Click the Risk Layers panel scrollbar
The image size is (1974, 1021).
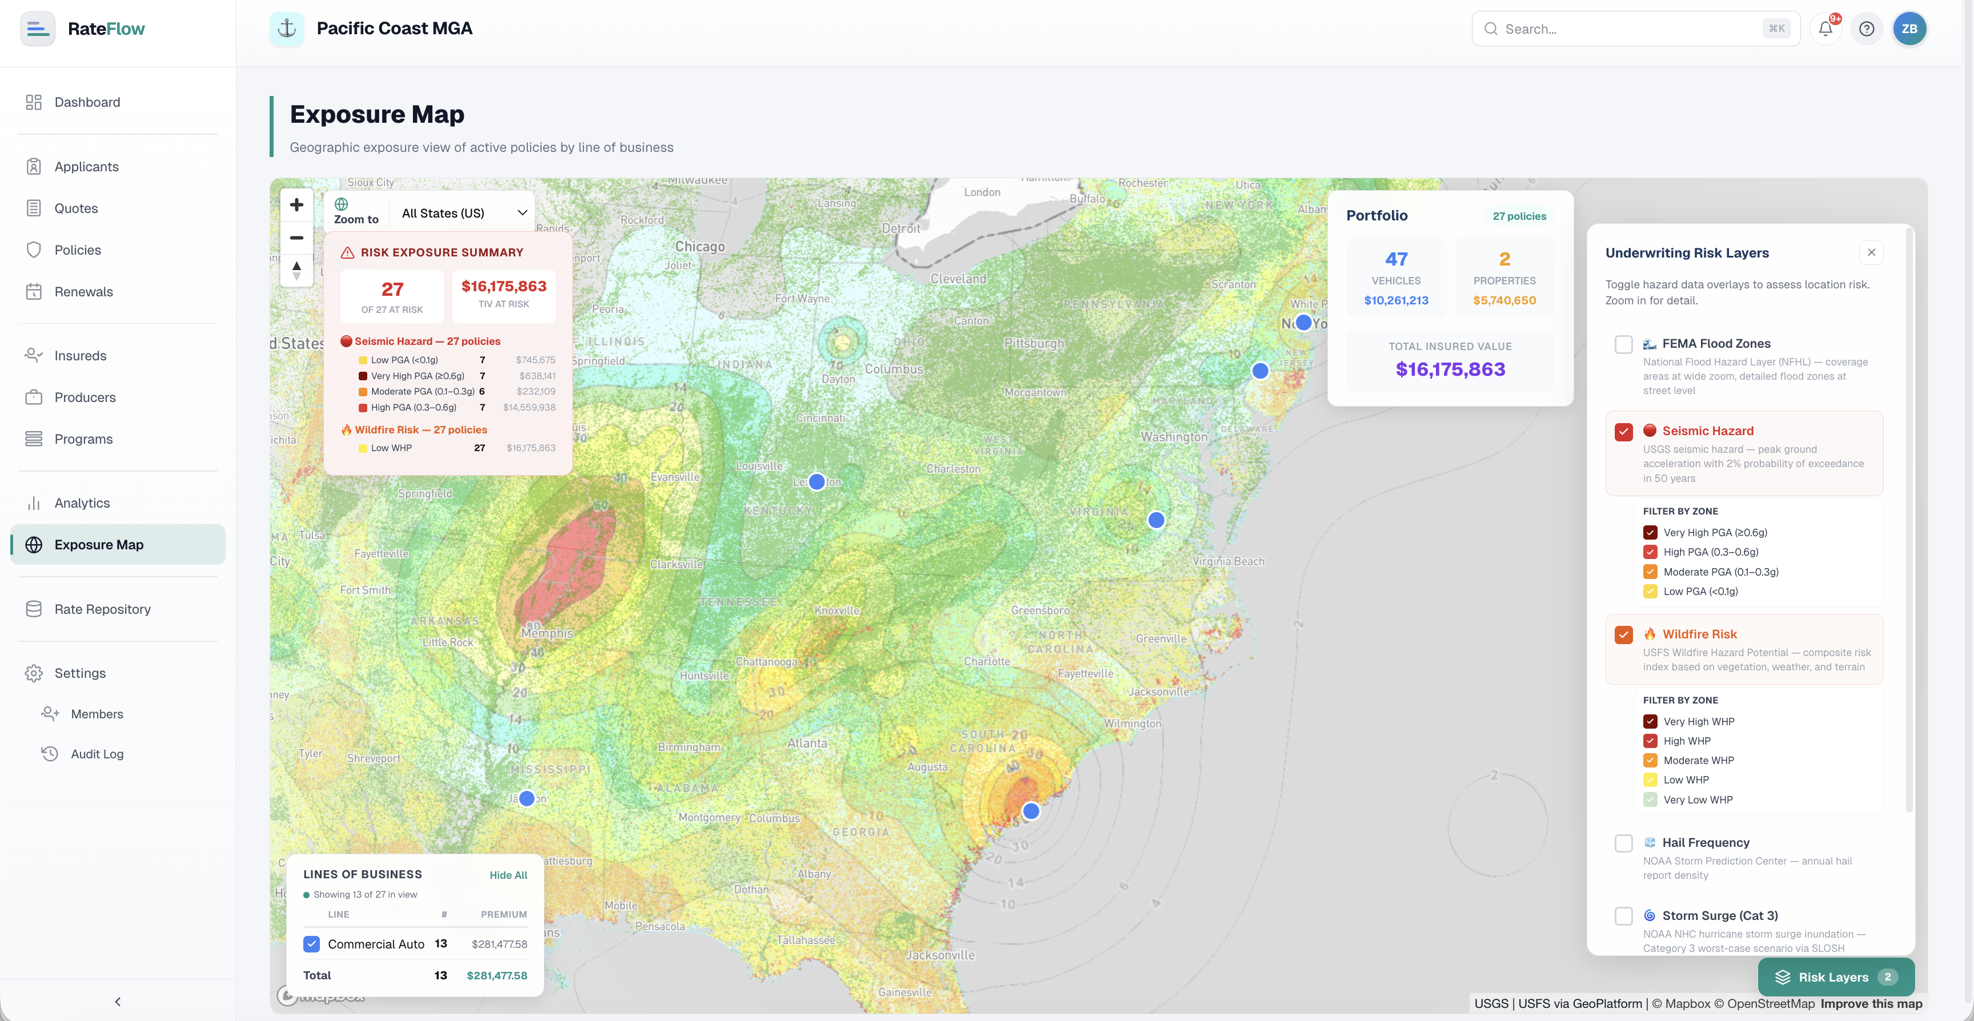tap(1909, 519)
